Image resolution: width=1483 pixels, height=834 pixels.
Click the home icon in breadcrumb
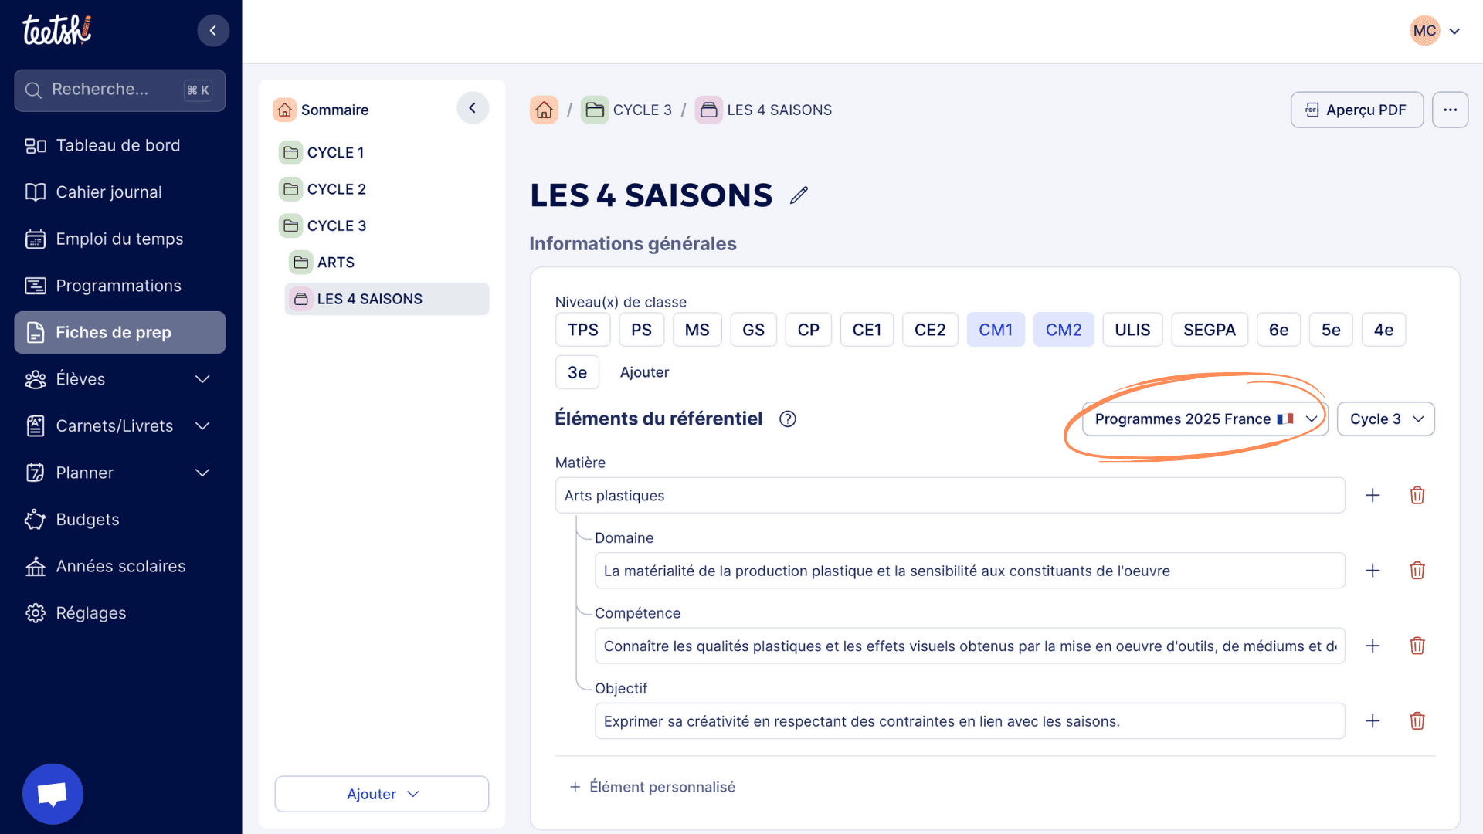tap(544, 110)
